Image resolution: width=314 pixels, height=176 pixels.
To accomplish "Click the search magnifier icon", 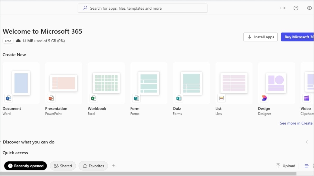I will pyautogui.click(x=85, y=8).
